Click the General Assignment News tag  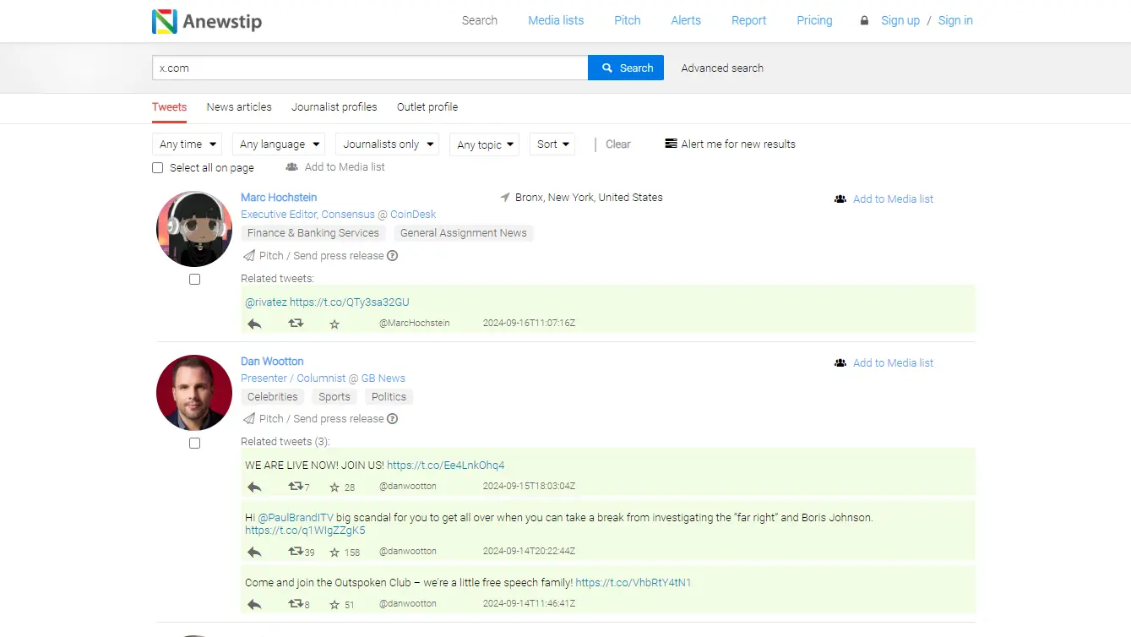coord(464,233)
